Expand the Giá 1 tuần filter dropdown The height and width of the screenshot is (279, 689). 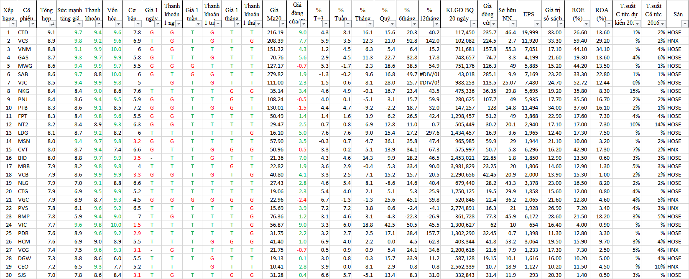(x=199, y=24)
